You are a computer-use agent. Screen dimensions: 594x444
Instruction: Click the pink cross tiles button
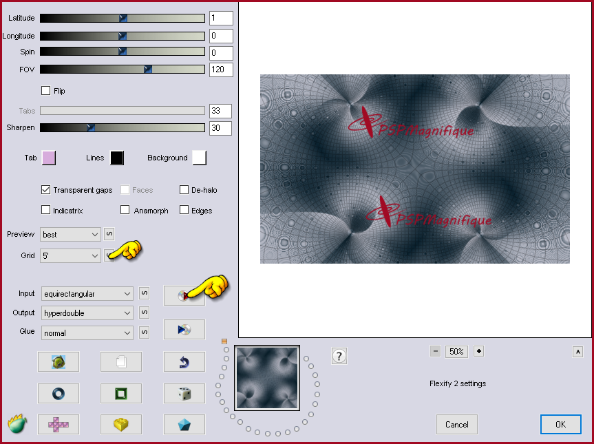coord(59,424)
